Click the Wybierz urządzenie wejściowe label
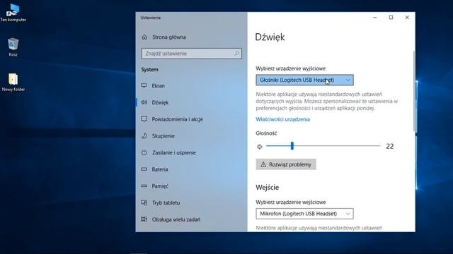Image resolution: width=453 pixels, height=254 pixels. pyautogui.click(x=291, y=202)
